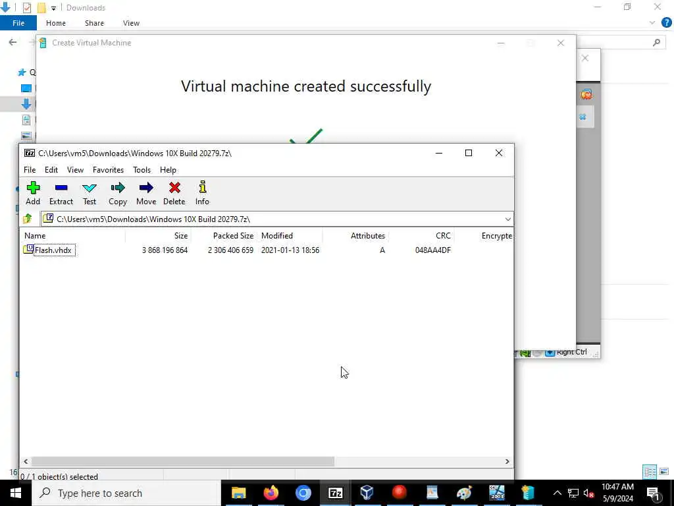Screen dimensions: 674x506
Task: Switch to the Home ribbon tab
Action: point(56,23)
